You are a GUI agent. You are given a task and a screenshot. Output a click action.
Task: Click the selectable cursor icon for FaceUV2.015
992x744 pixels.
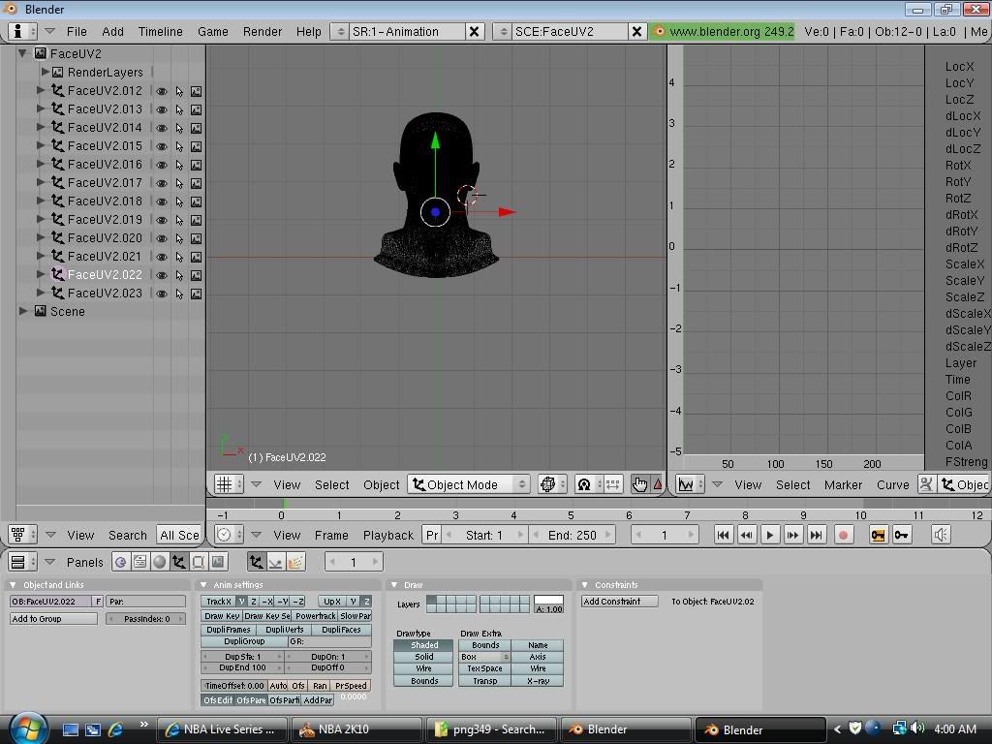click(x=179, y=146)
